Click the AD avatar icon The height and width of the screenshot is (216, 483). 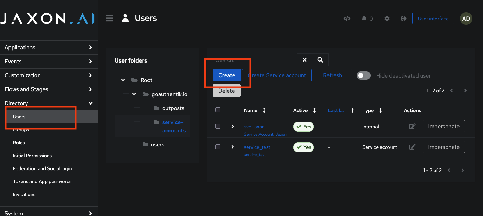click(x=466, y=18)
